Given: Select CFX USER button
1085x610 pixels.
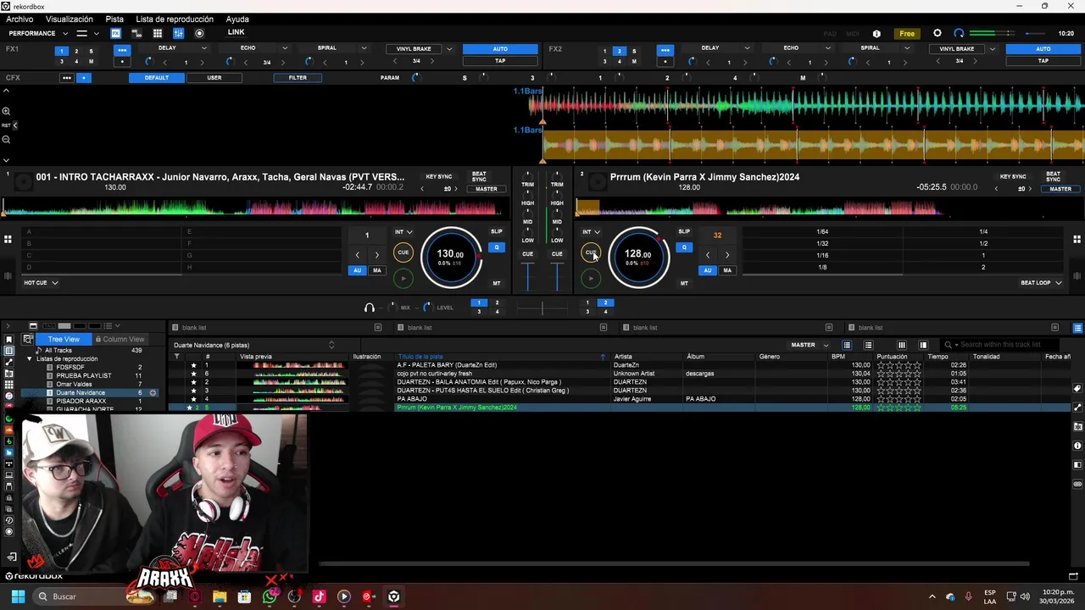Looking at the screenshot, I should pyautogui.click(x=214, y=78).
